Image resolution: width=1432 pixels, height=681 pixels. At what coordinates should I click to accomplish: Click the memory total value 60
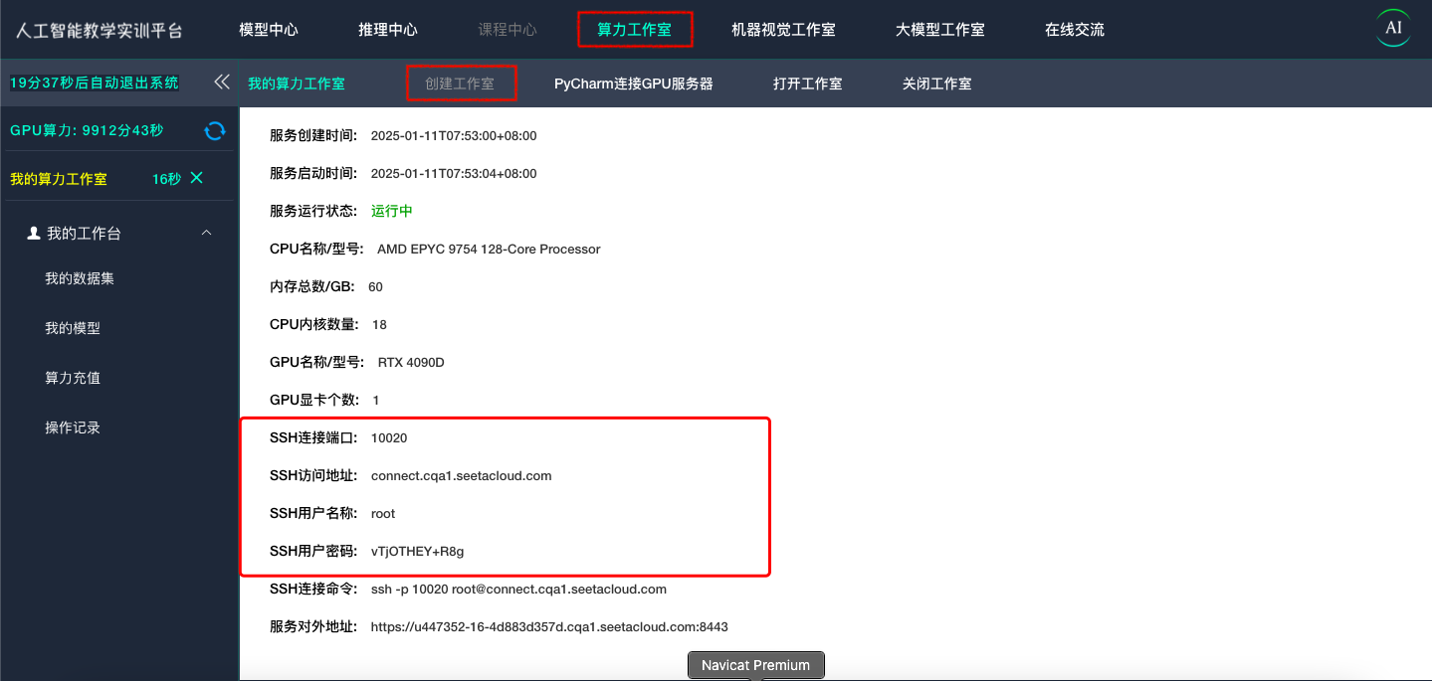(375, 287)
